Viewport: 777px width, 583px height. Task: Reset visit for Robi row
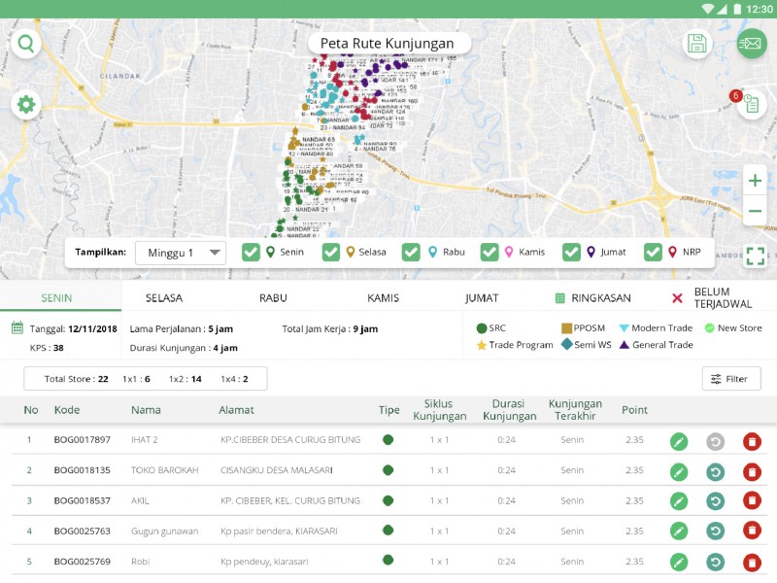tap(715, 563)
